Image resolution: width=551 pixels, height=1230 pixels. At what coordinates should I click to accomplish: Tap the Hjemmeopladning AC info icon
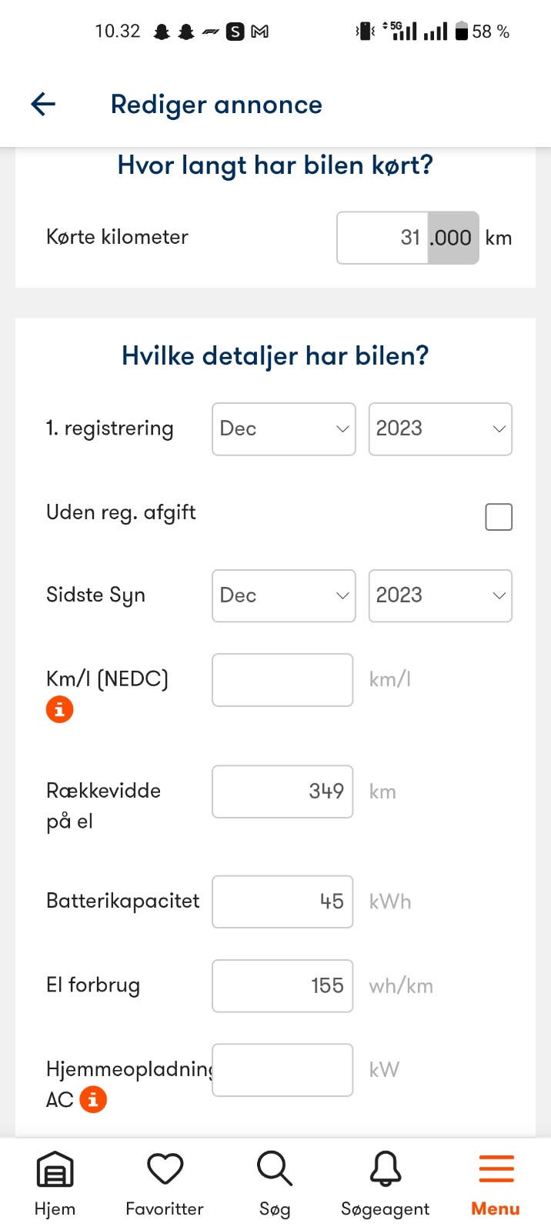click(x=93, y=1099)
